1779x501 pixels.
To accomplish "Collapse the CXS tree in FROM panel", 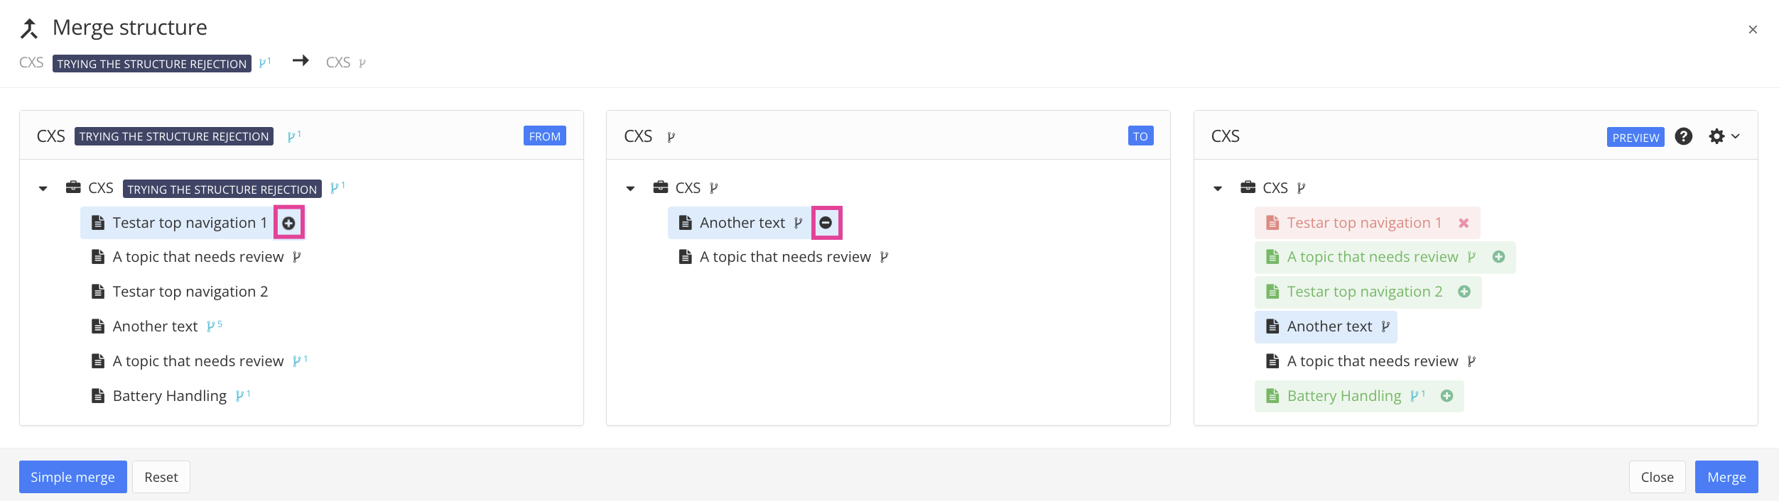I will point(43,189).
